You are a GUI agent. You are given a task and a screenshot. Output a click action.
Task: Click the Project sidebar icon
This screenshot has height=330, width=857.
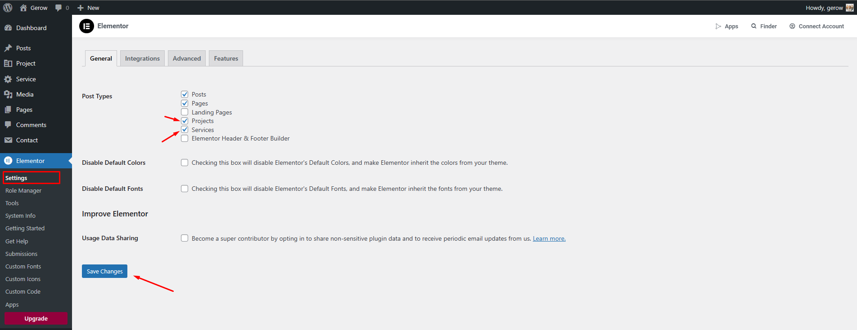(x=8, y=63)
